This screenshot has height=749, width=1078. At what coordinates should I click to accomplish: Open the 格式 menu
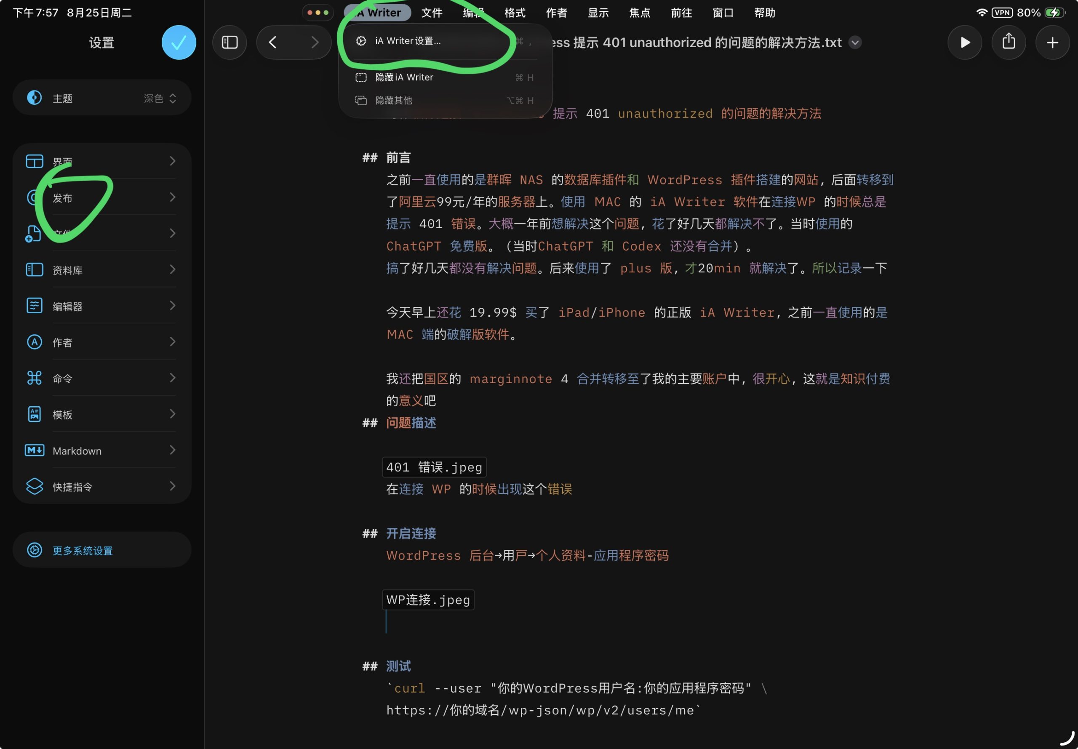click(x=515, y=13)
